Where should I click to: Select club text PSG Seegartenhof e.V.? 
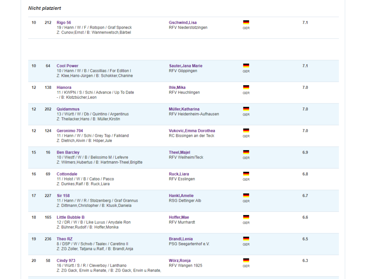click(x=189, y=244)
